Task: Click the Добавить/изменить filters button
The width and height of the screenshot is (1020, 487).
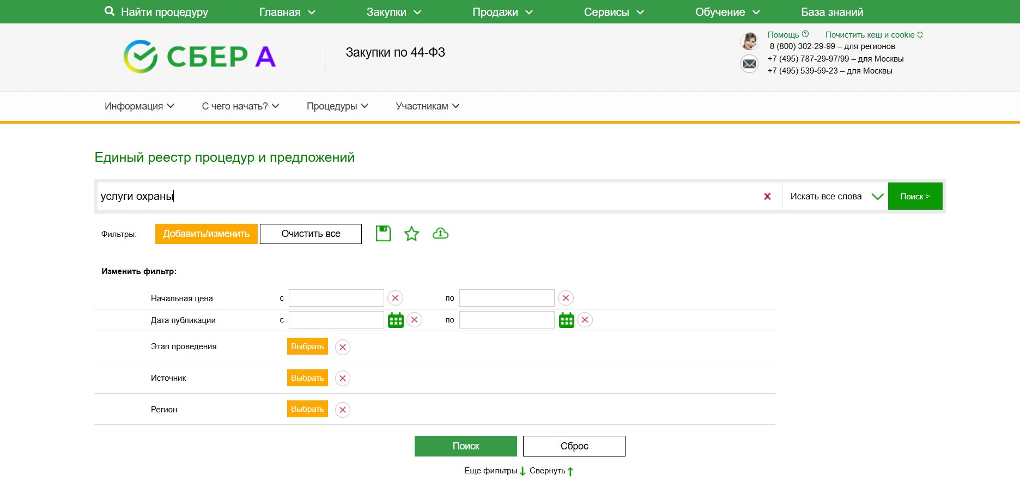Action: (206, 234)
